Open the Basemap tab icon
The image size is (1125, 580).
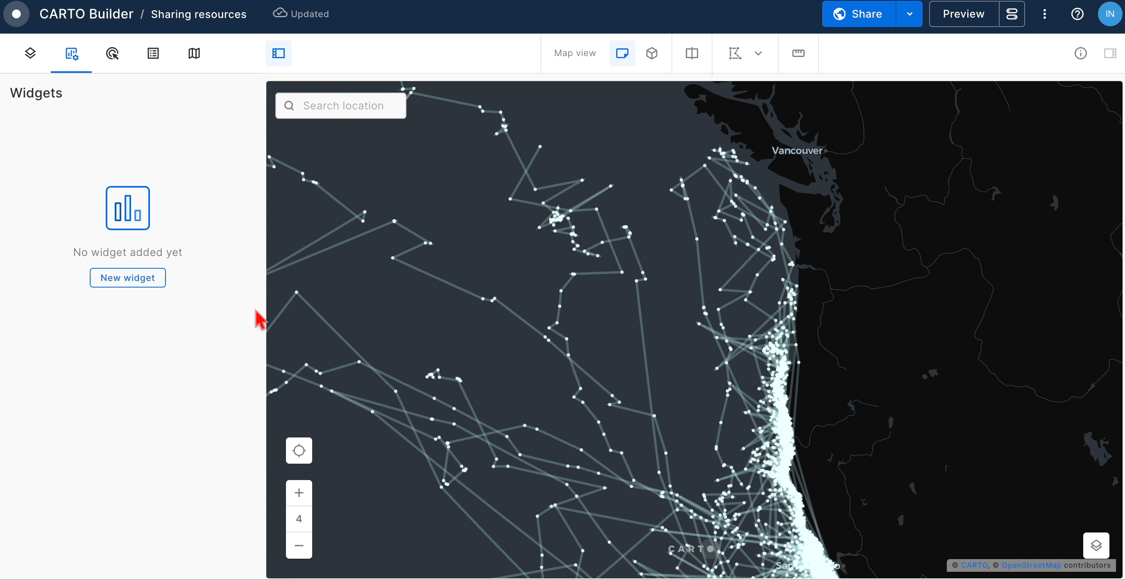tap(194, 53)
